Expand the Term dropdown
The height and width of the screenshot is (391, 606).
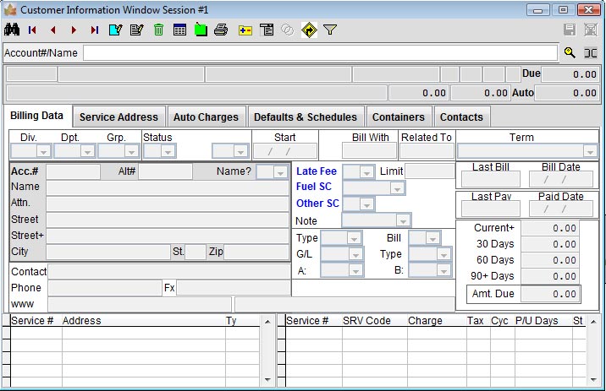point(589,151)
